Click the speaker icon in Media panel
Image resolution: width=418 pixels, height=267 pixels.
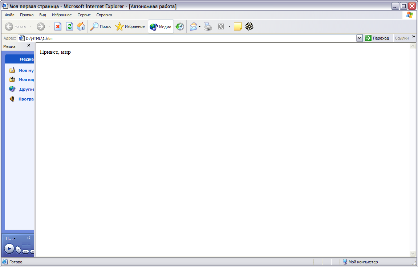coord(12,99)
